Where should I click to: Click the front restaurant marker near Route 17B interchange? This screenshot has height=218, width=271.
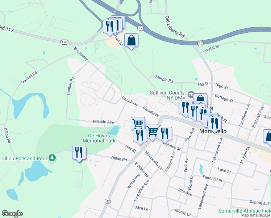pyautogui.click(x=110, y=27)
